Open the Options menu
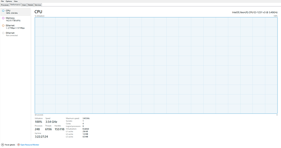The height and width of the screenshot is (148, 281). [9, 1]
